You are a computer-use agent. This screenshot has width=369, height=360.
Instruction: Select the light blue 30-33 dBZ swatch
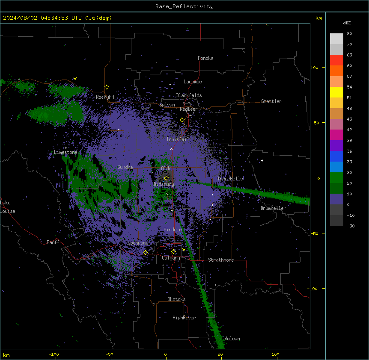point(336,167)
